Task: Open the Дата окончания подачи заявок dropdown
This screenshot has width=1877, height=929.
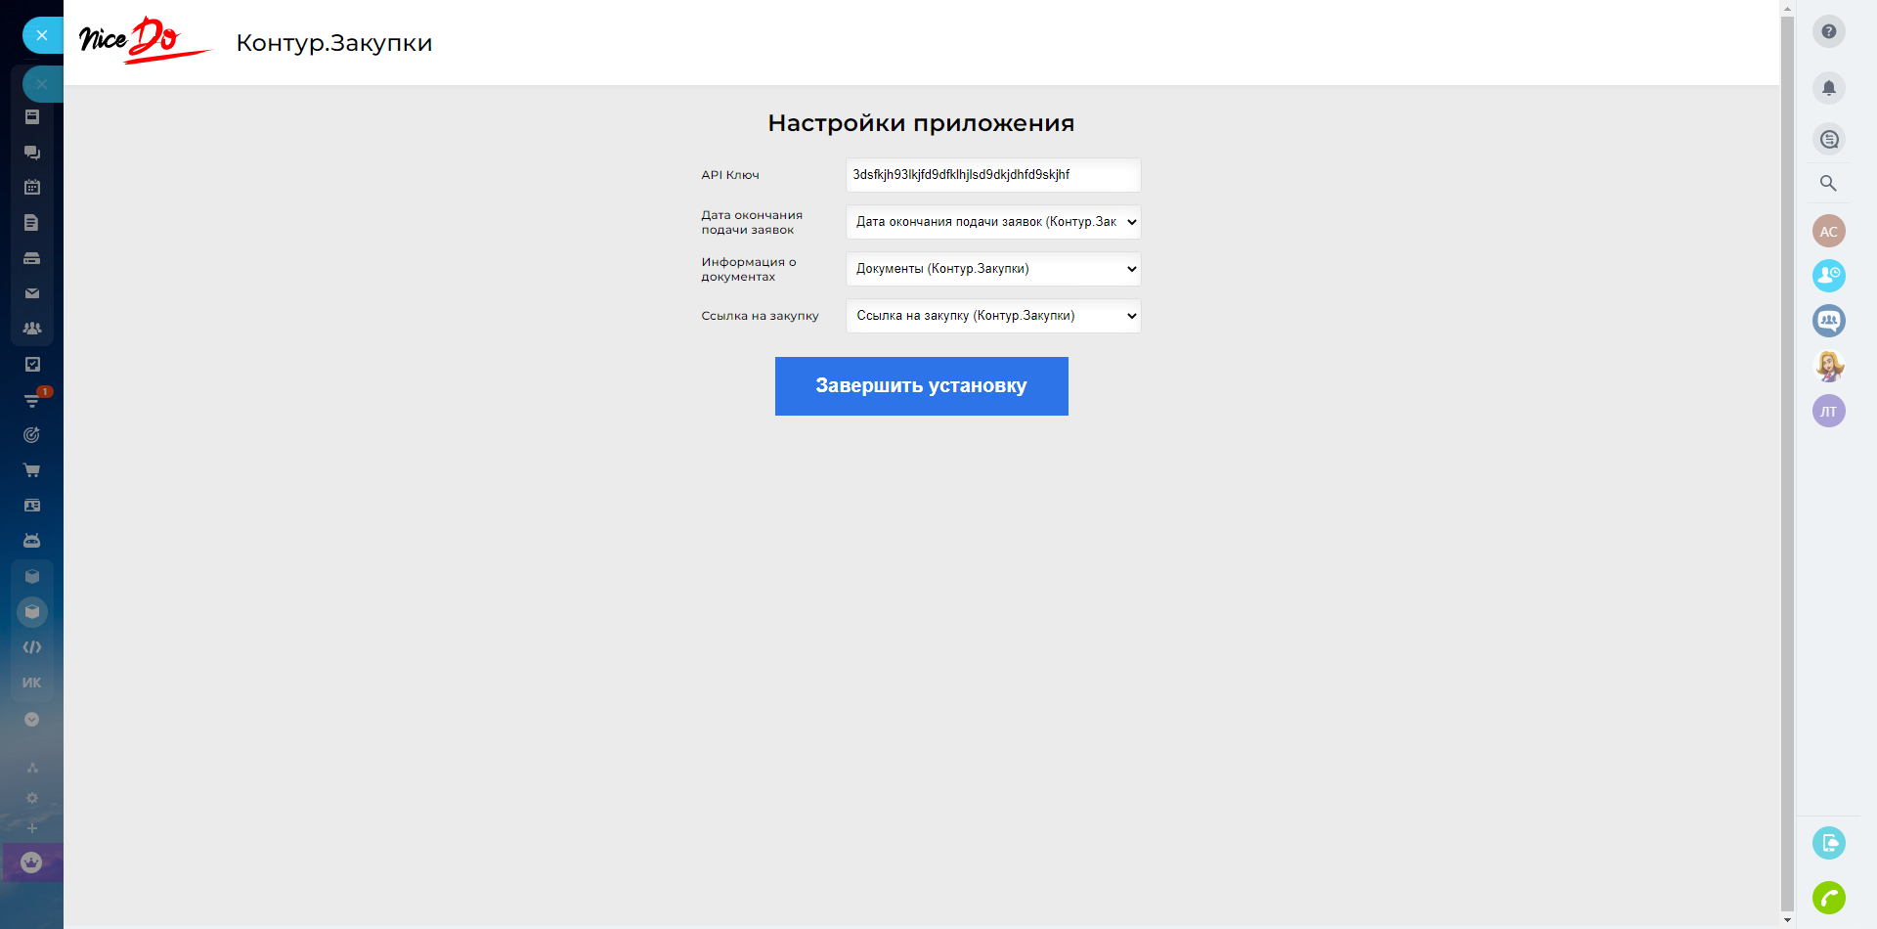Action: point(993,222)
